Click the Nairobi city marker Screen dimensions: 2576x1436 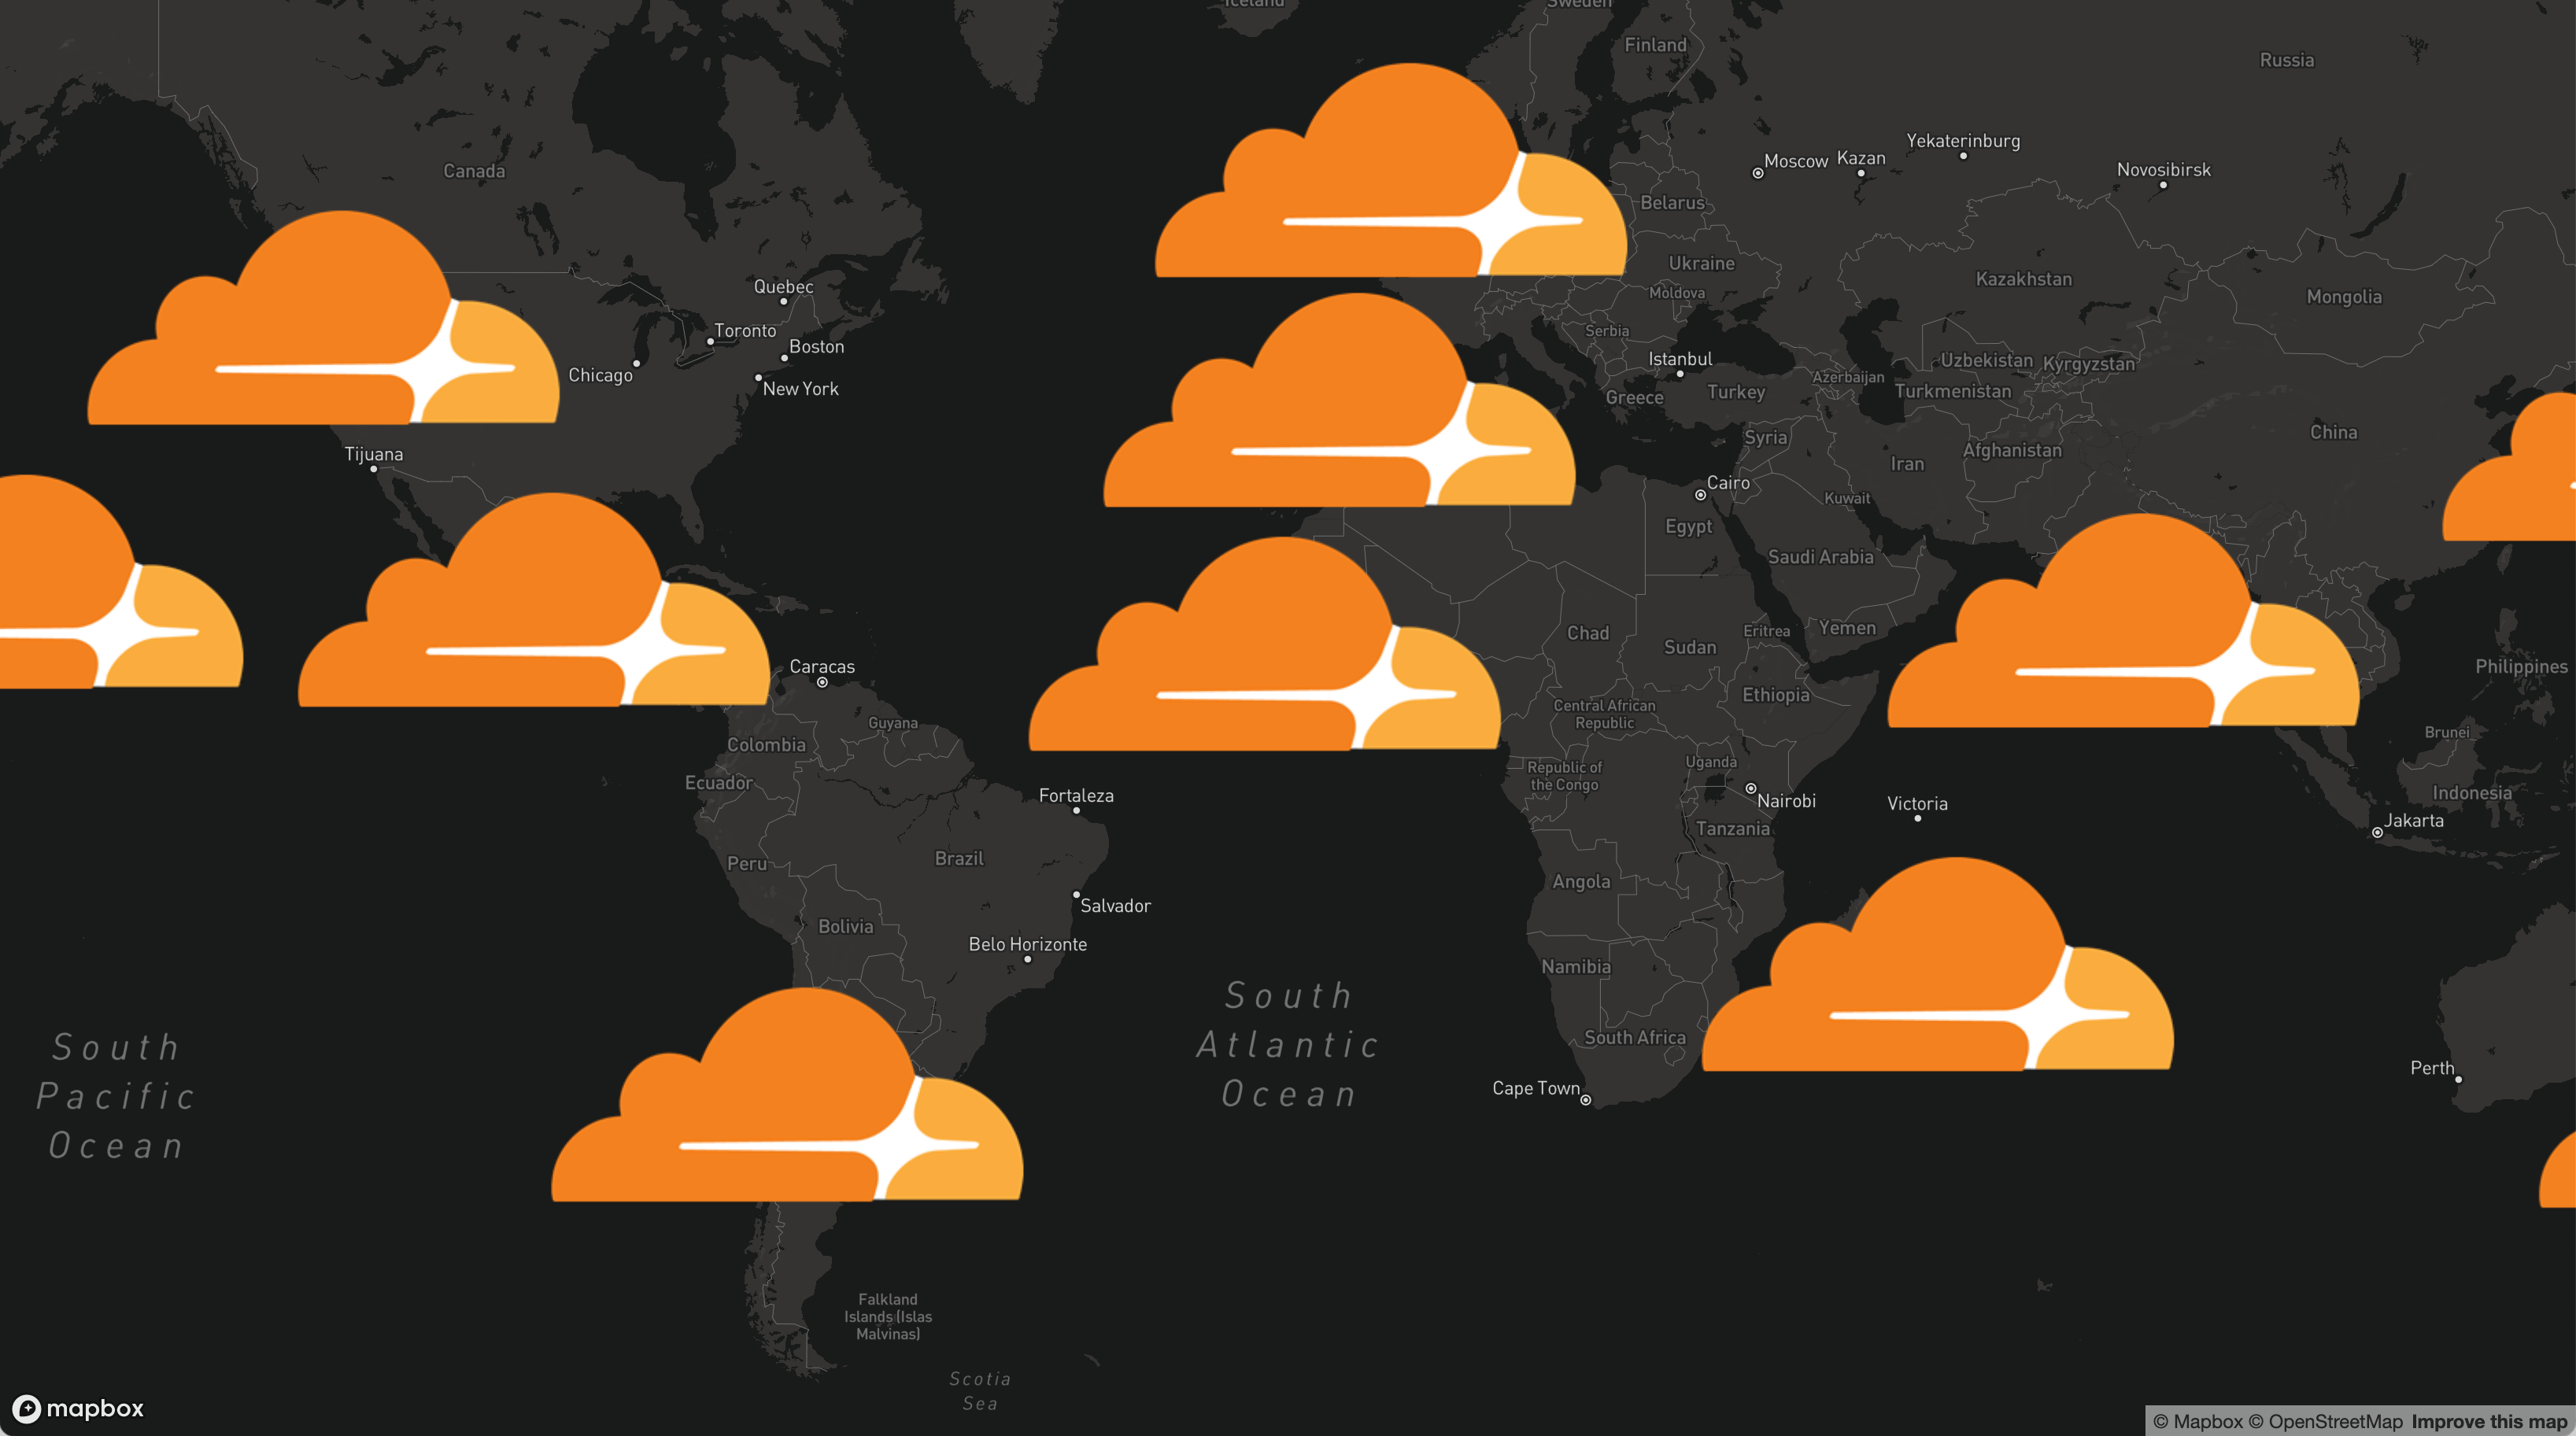[x=1751, y=788]
